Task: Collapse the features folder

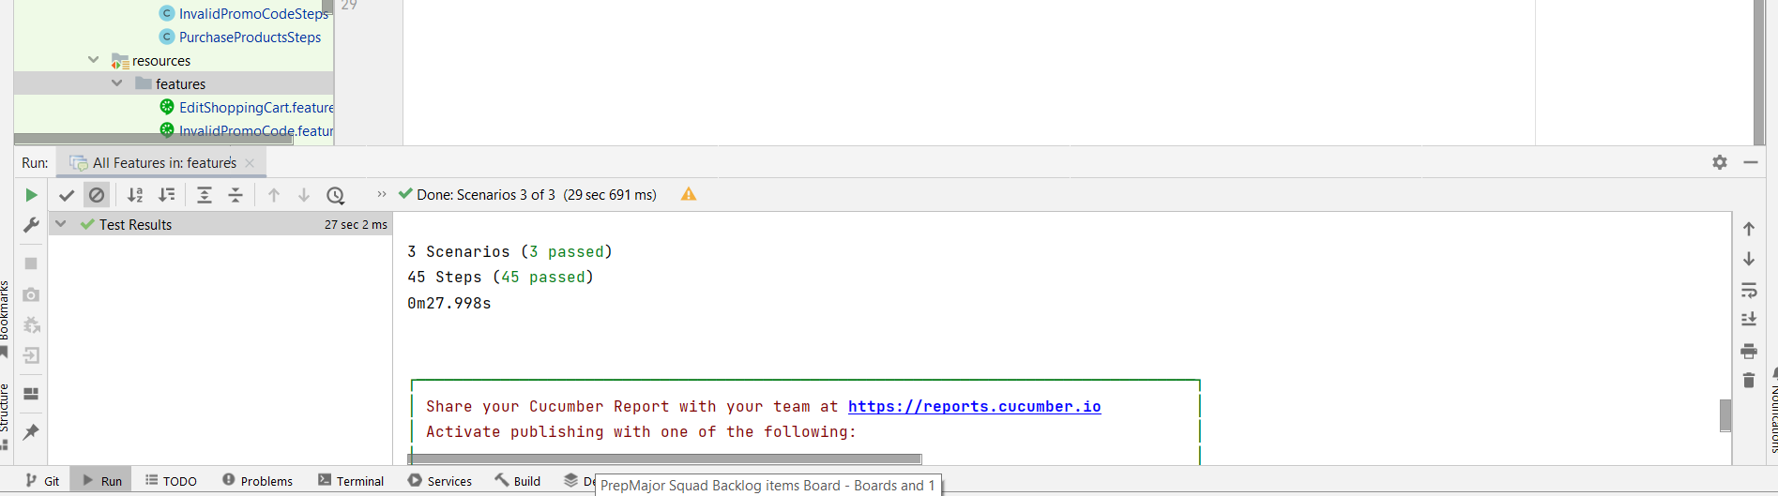Action: click(116, 83)
